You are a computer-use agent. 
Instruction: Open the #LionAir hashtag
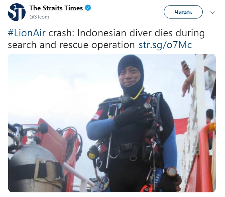(x=27, y=33)
